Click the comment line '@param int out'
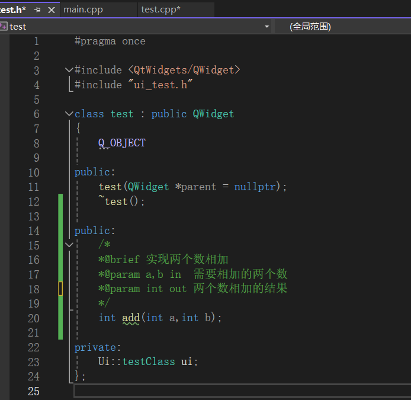Image resolution: width=411 pixels, height=400 pixels. pos(193,289)
